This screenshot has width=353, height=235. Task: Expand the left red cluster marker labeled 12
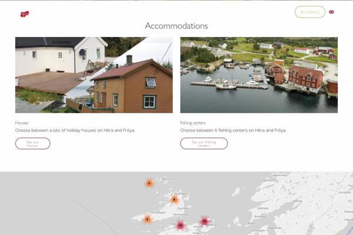point(180,225)
